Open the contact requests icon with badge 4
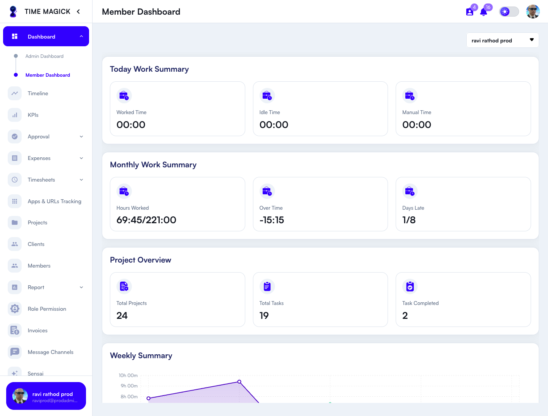 pyautogui.click(x=470, y=12)
